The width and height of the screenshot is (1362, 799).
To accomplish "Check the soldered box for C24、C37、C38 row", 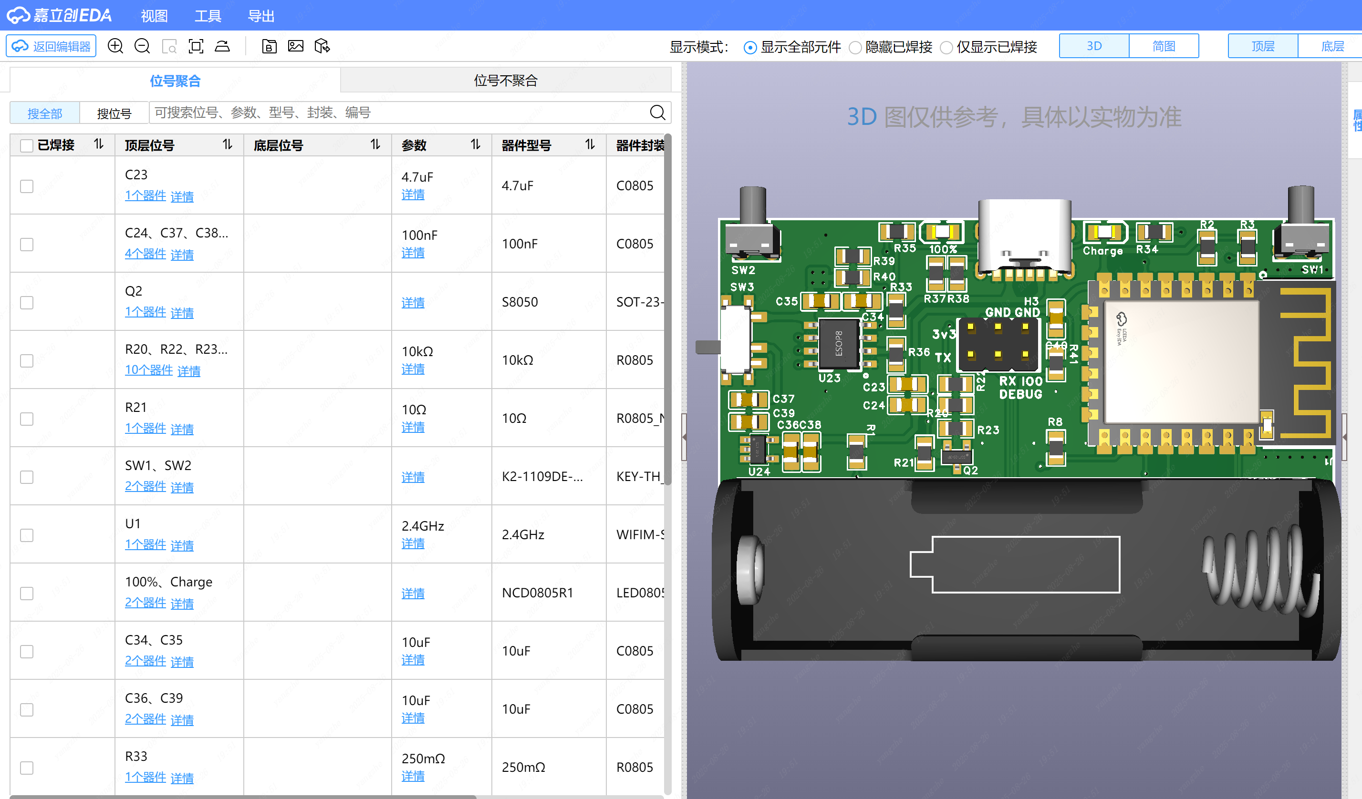I will [x=27, y=245].
